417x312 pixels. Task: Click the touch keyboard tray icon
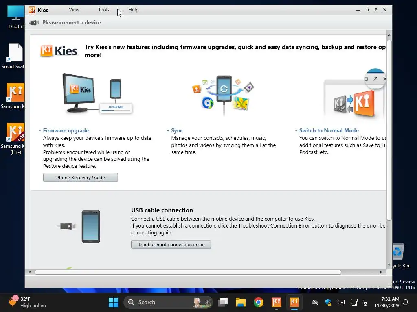click(341, 302)
